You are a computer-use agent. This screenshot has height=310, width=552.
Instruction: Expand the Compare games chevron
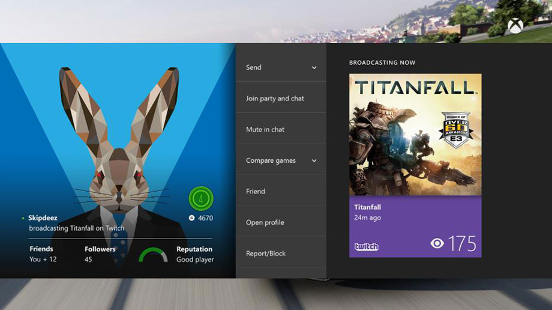click(x=314, y=161)
